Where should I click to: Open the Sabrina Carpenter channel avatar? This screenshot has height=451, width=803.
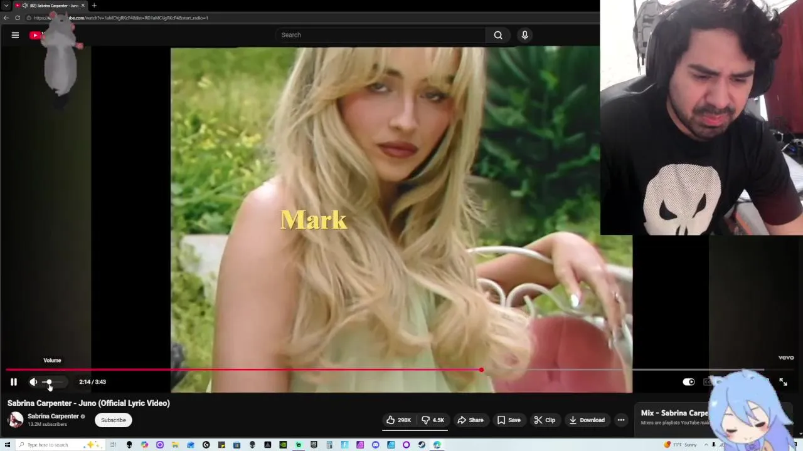(x=15, y=420)
